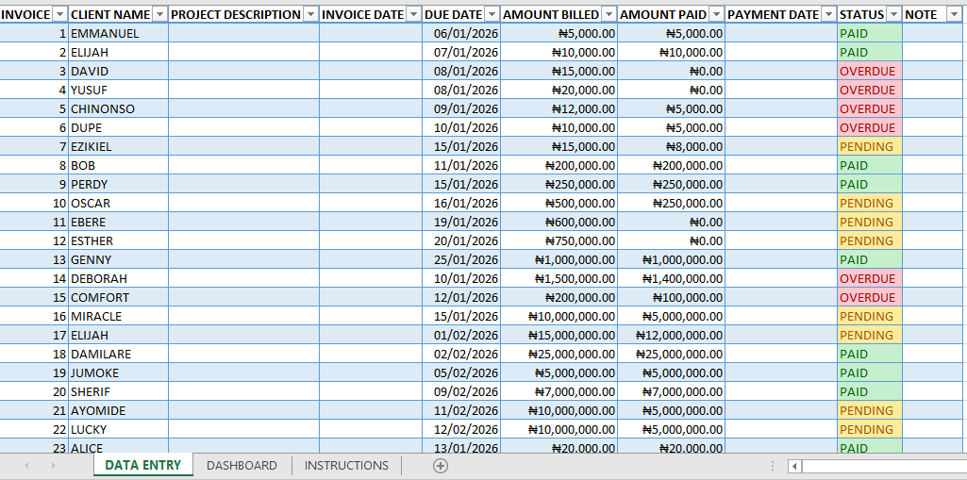967x480 pixels.
Task: Switch to the INSTRUCTIONS sheet tab
Action: pos(346,466)
